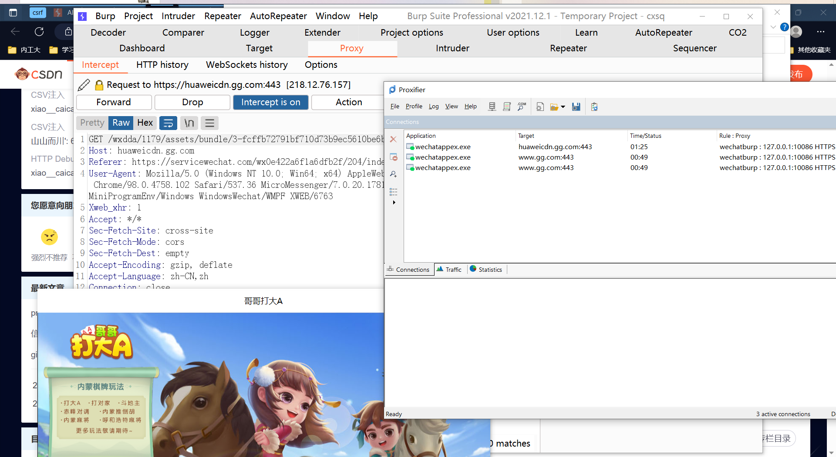Open Proxifier File menu
Screen dimensions: 836x457
395,107
